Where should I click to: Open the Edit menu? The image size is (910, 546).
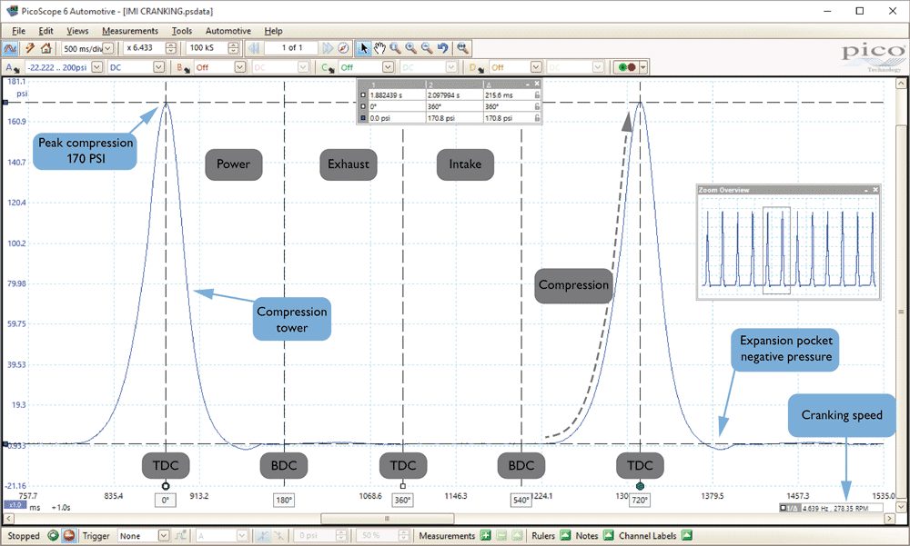coord(45,31)
